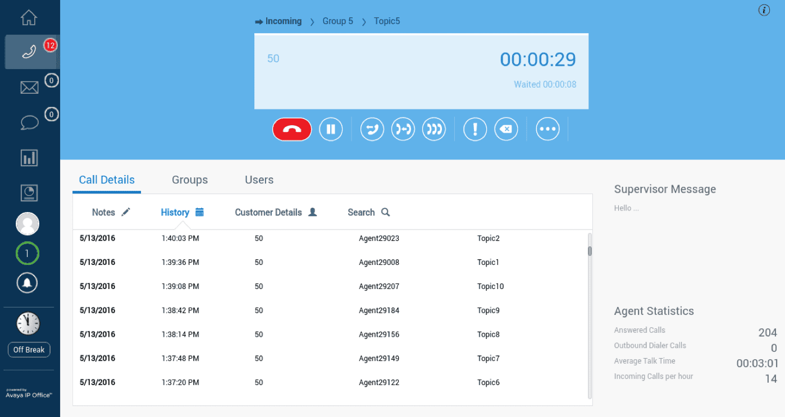Open the reporting statistics panel
The width and height of the screenshot is (785, 417).
tap(29, 158)
